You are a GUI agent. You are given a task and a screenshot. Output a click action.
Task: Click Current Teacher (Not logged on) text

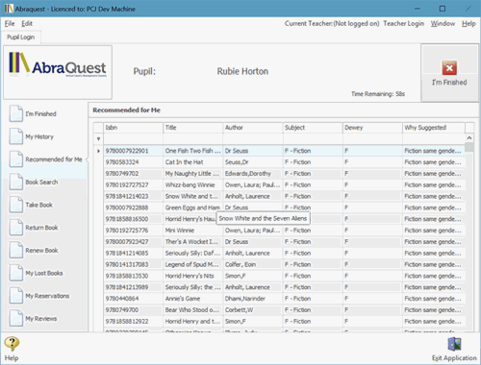coord(332,23)
